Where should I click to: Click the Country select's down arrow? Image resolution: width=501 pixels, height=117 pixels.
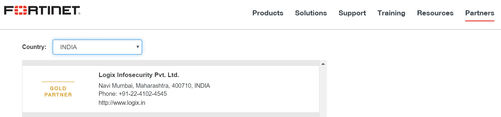(x=138, y=47)
